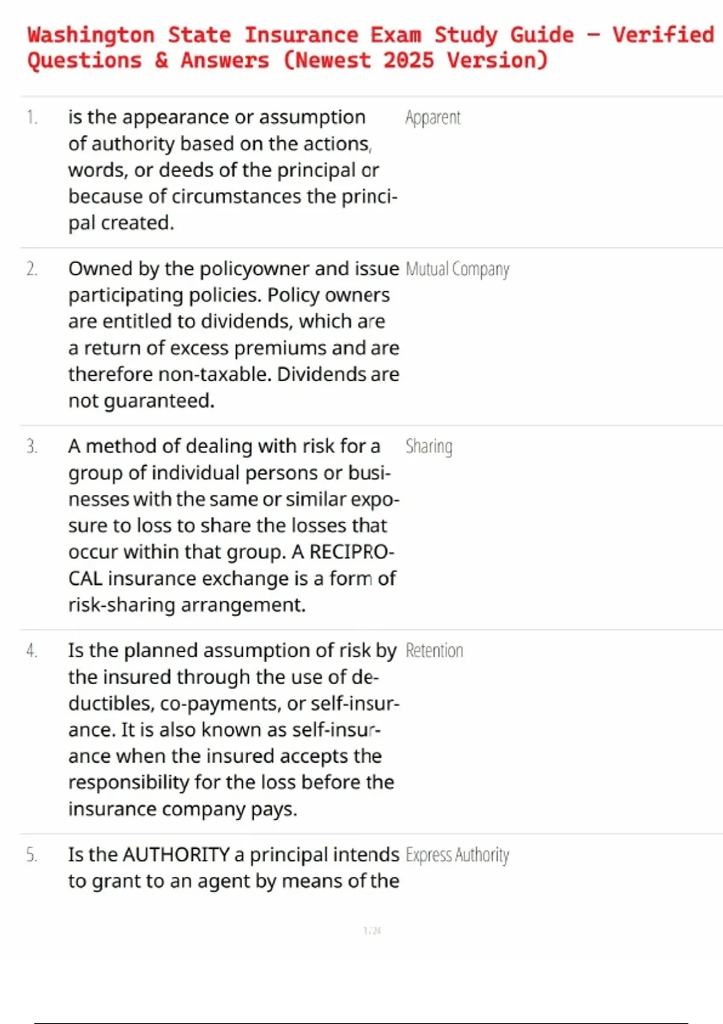This screenshot has width=723, height=1024.
Task: Select question number 4
Action: (32, 651)
